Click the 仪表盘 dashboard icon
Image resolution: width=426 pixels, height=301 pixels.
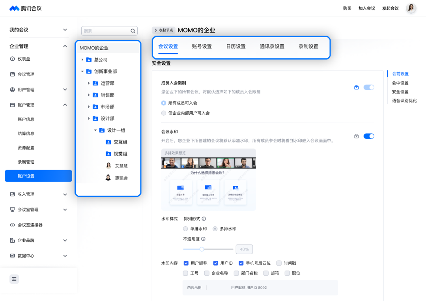point(13,59)
